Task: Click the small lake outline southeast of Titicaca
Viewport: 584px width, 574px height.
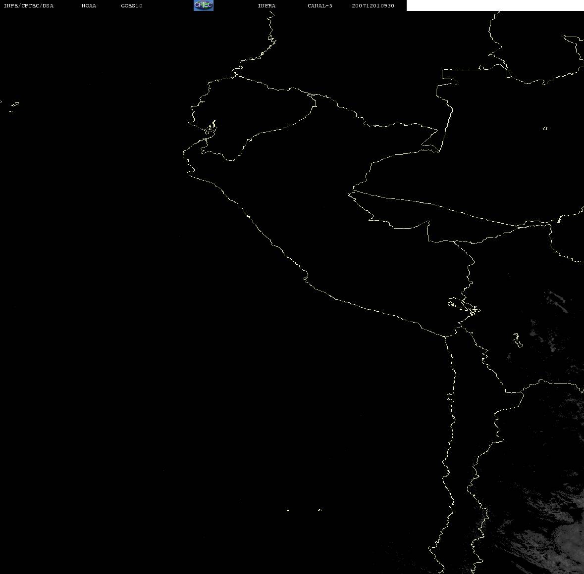Action: click(x=517, y=340)
